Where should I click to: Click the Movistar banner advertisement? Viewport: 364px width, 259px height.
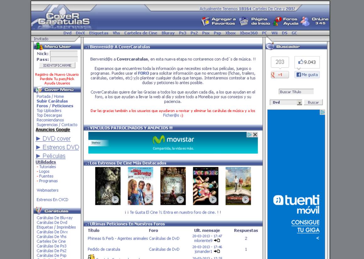[173, 143]
